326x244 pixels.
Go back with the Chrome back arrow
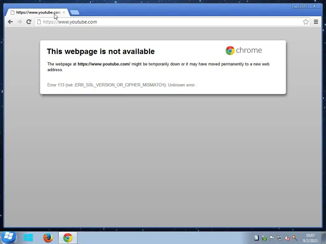[10, 22]
